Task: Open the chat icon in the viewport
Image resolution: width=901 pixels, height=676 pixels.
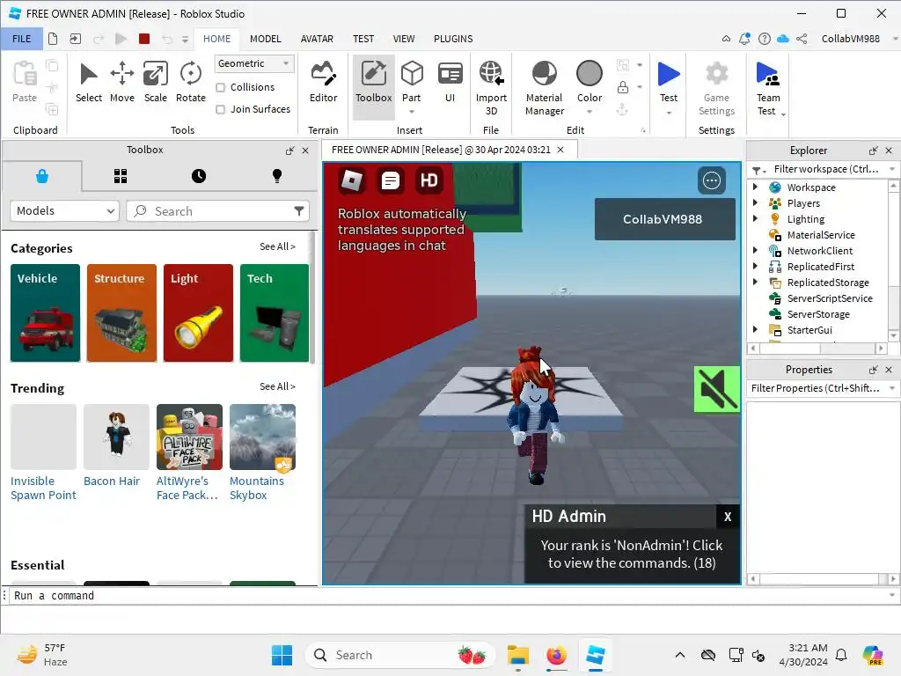Action: 390,180
